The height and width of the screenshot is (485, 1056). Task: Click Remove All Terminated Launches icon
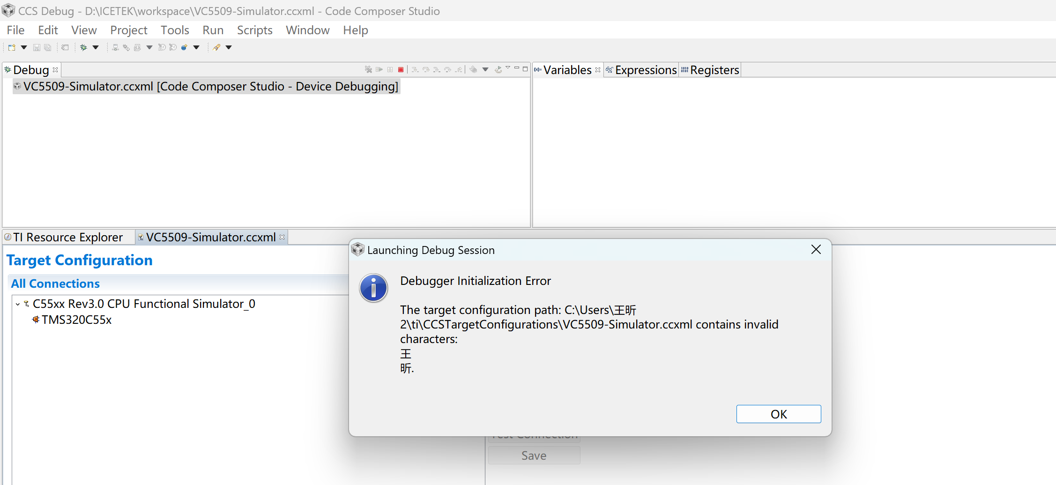(368, 69)
